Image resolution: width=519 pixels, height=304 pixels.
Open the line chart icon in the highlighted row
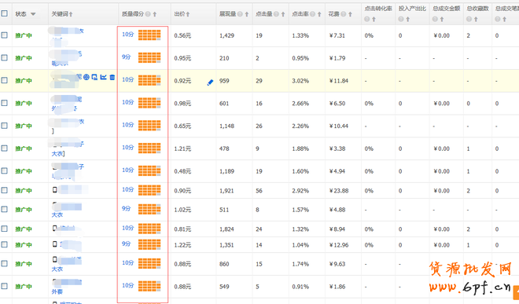104,77
